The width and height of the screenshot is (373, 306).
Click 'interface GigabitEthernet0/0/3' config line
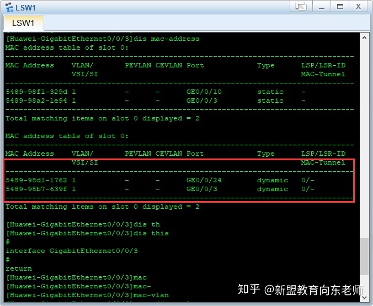(x=72, y=251)
